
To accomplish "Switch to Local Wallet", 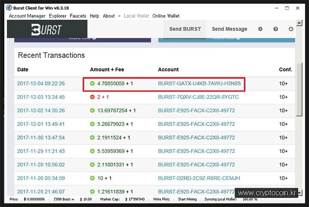I will (x=136, y=16).
